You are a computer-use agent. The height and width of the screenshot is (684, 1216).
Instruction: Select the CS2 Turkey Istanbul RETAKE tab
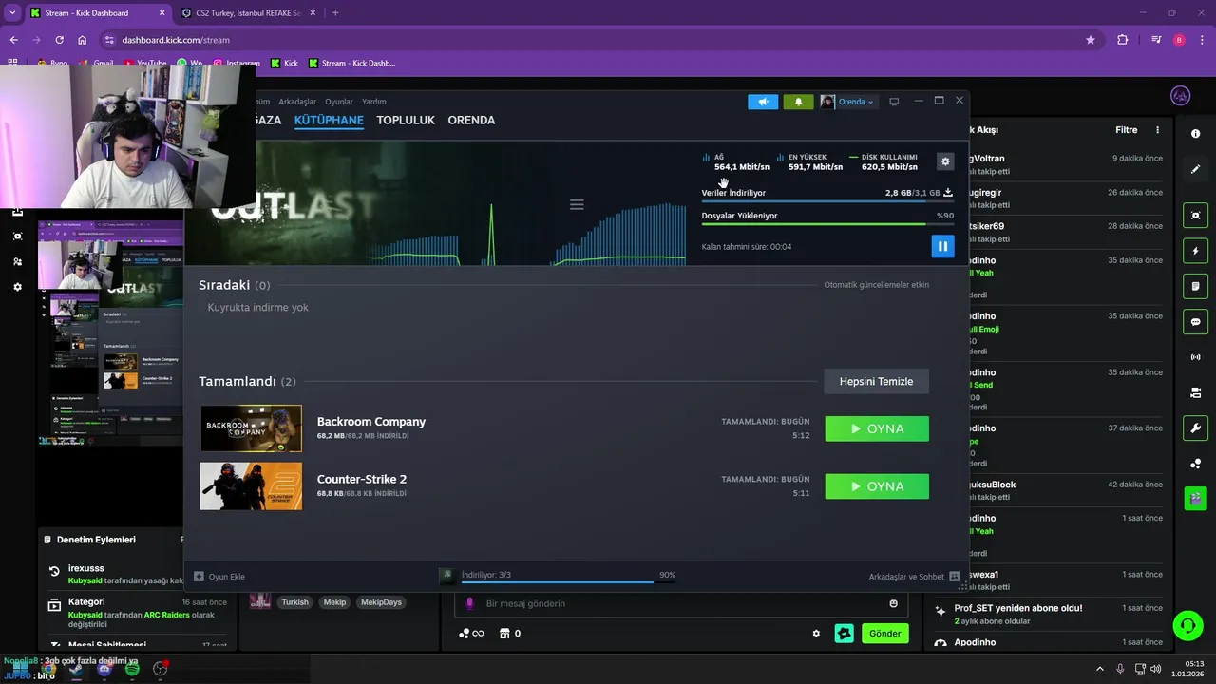tap(248, 13)
